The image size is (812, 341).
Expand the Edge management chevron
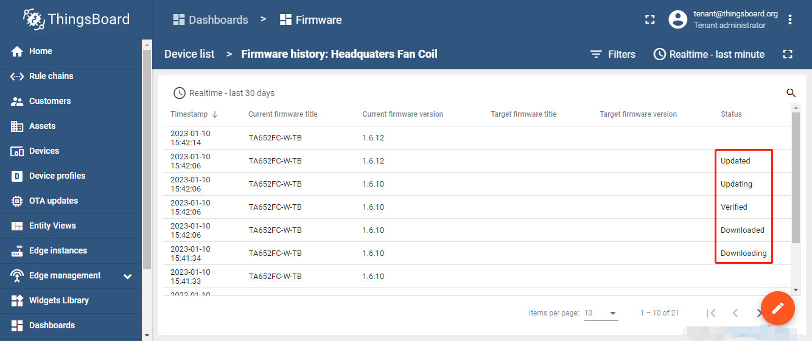128,277
